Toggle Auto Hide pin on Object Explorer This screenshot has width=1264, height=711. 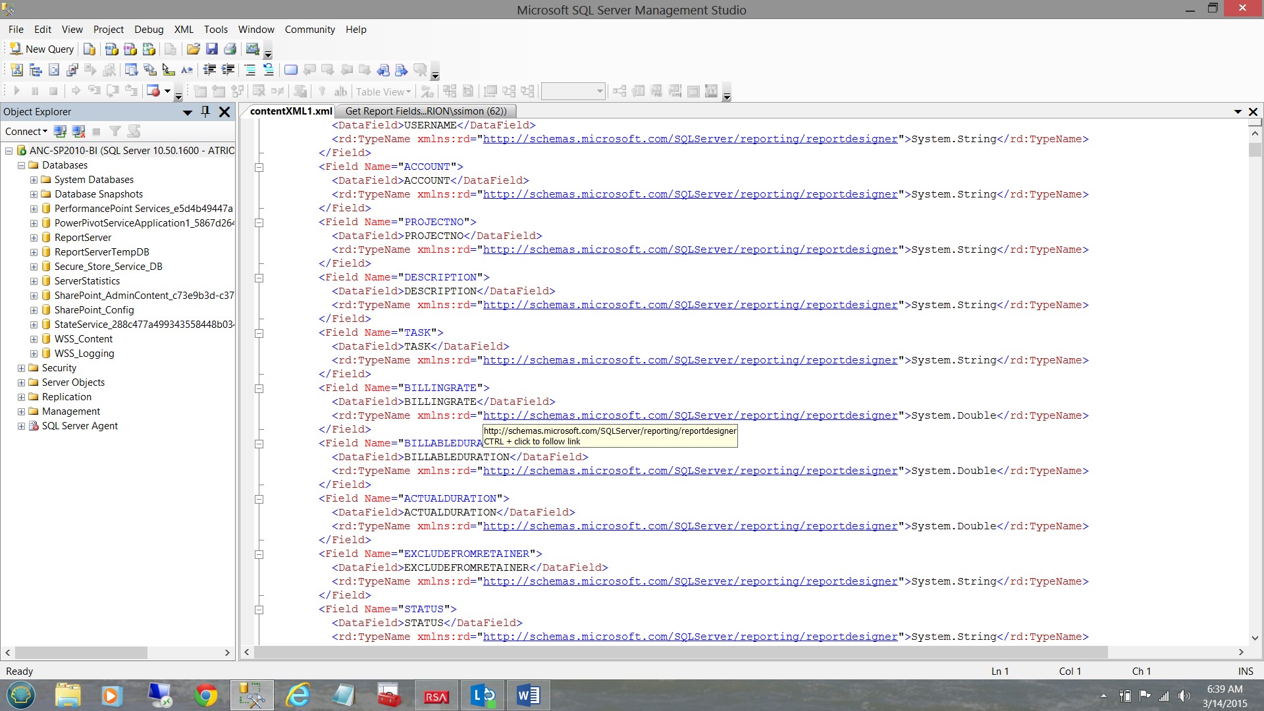point(205,111)
